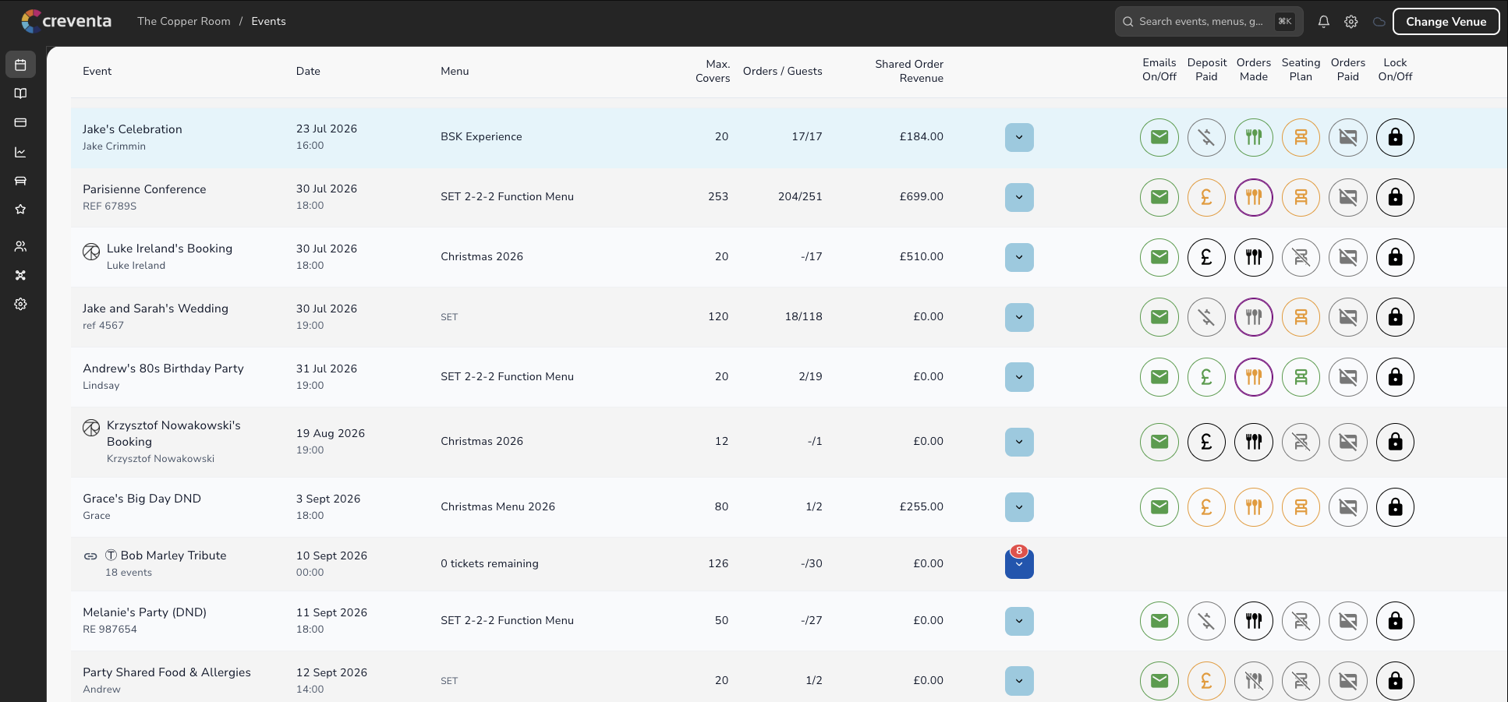This screenshot has width=1508, height=702.
Task: Go to The Copper Room breadcrumb
Action: pyautogui.click(x=184, y=21)
